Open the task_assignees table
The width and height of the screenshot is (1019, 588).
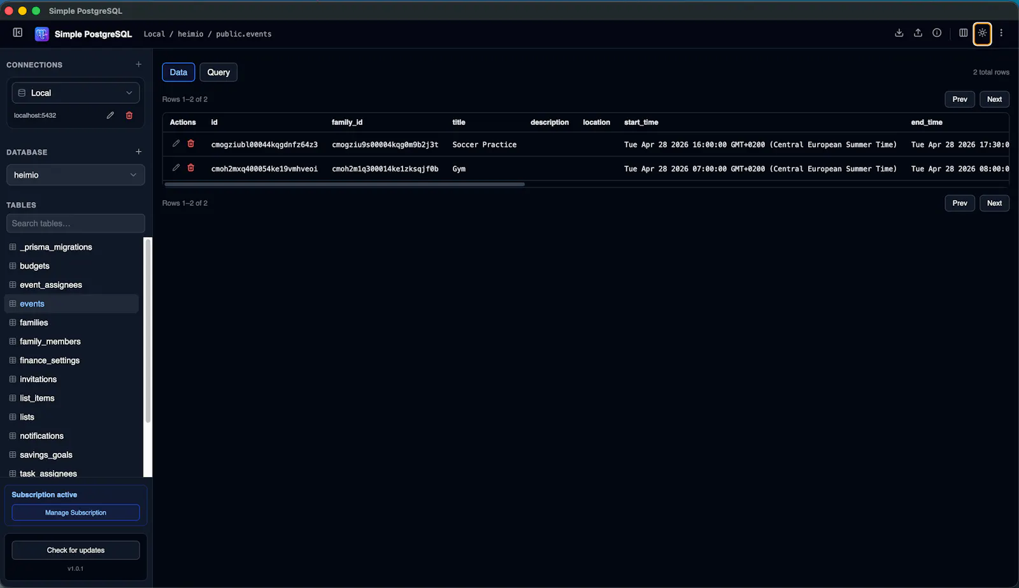[x=71, y=473]
